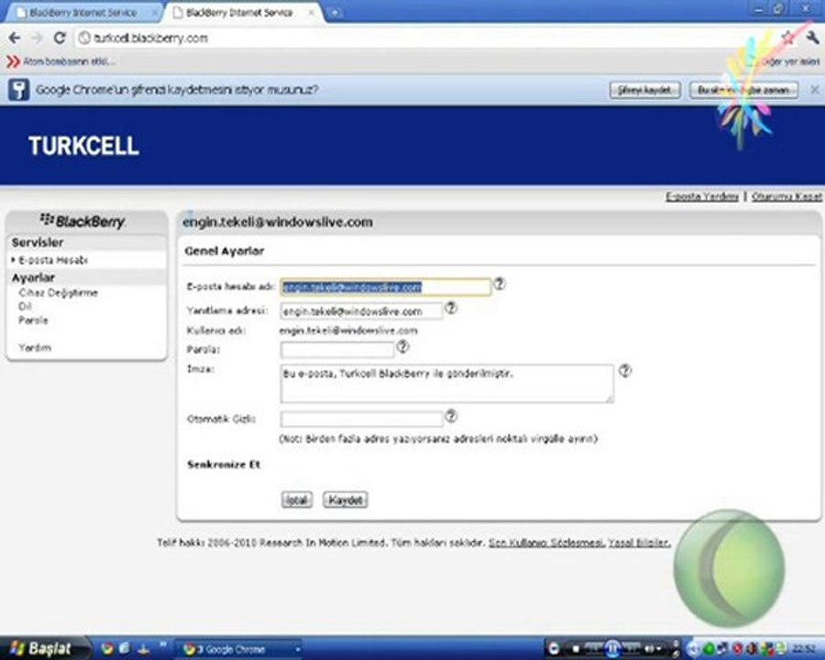Click the Kullanıcı adı value engin.tekeli@windowslive.com

pyautogui.click(x=348, y=331)
